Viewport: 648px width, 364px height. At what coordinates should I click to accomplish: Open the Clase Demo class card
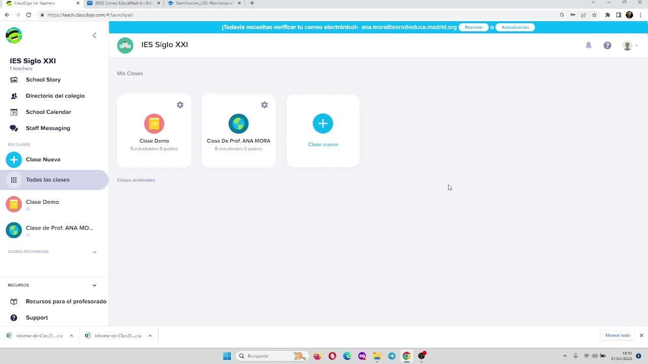pyautogui.click(x=154, y=131)
